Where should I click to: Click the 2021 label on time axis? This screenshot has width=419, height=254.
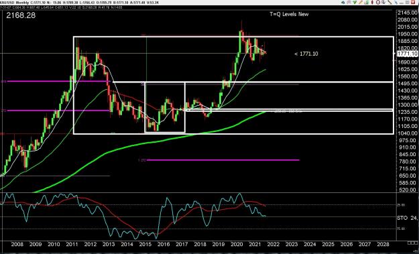pos(255,245)
